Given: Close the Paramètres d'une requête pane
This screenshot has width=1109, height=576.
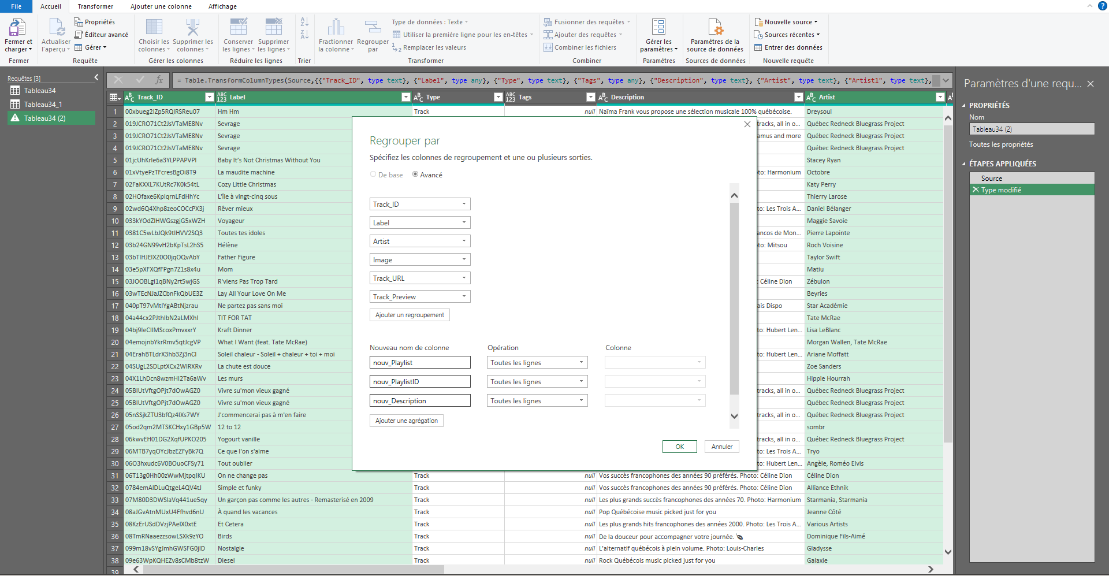Looking at the screenshot, I should pos(1091,84).
